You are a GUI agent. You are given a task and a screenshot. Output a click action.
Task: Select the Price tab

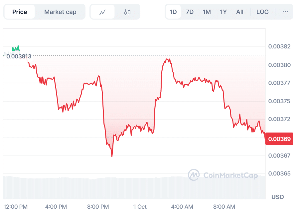(20, 12)
